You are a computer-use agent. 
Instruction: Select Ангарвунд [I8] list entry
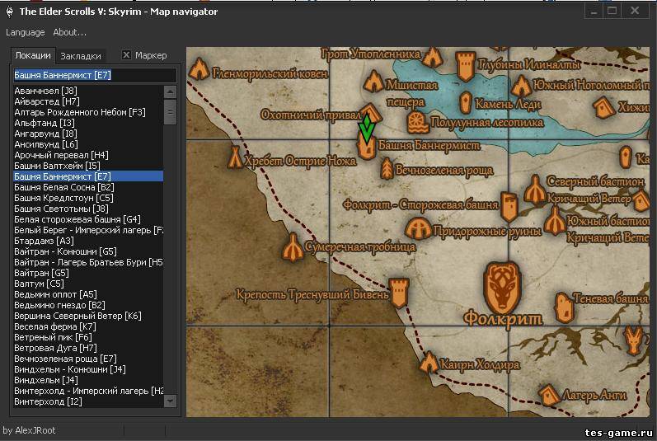88,134
